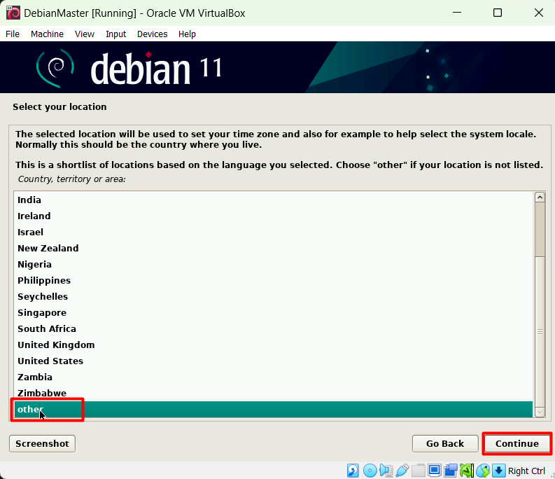This screenshot has height=479, width=555.
Task: Minimize the VirtualBox window
Action: coord(457,13)
